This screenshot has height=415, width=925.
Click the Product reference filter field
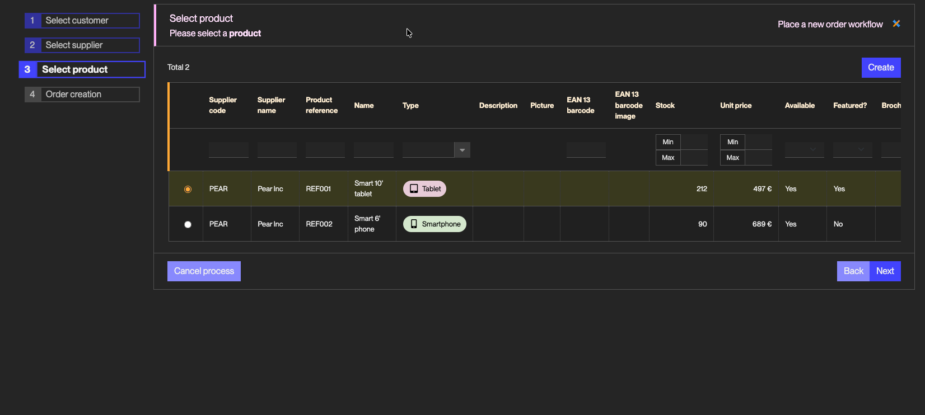pos(325,150)
